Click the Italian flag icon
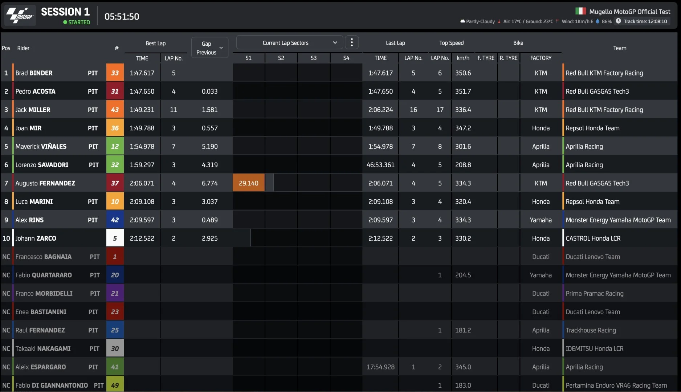The image size is (681, 392). point(580,11)
